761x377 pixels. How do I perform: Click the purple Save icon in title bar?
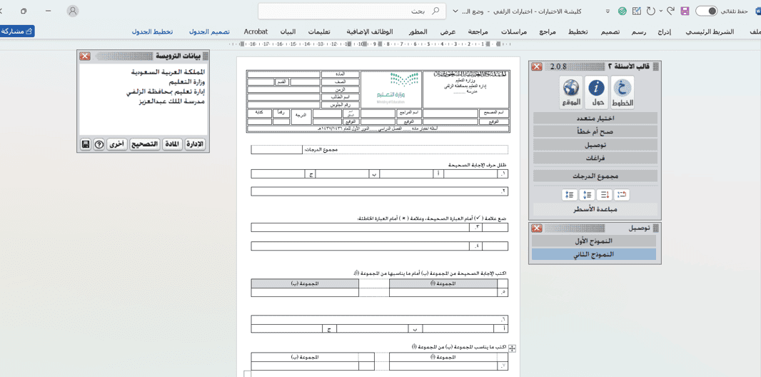point(685,11)
